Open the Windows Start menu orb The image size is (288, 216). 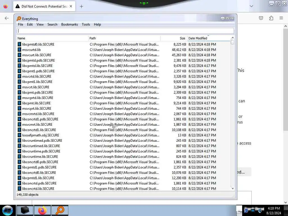(8, 210)
